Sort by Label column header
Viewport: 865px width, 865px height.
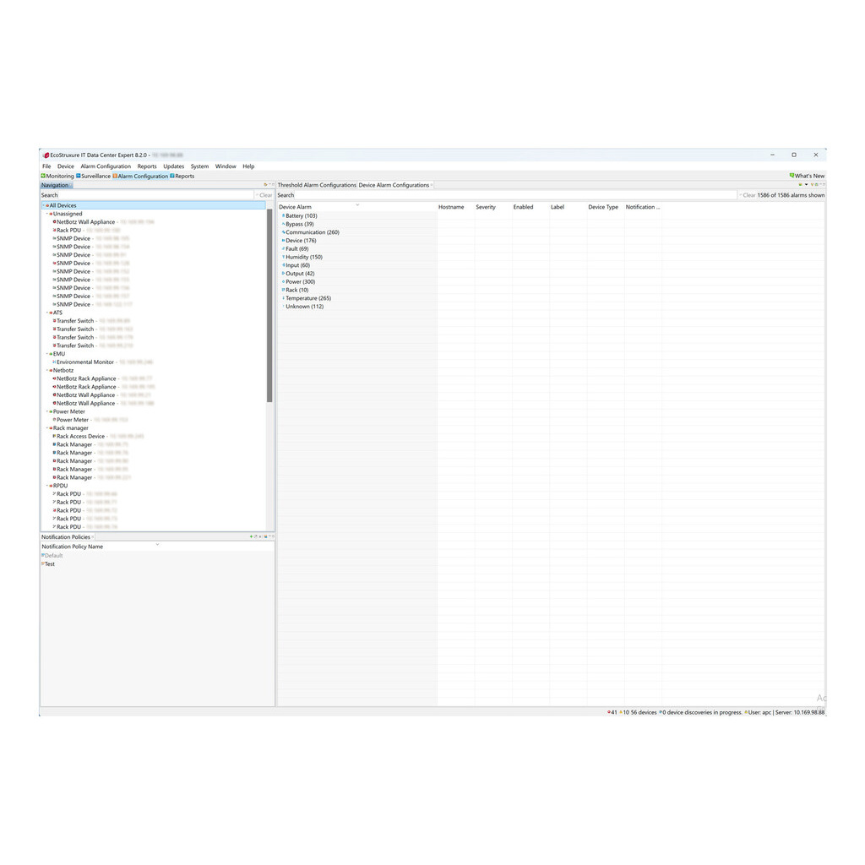coord(569,207)
